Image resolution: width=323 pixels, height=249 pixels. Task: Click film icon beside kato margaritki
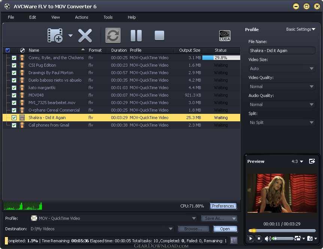click(22, 88)
